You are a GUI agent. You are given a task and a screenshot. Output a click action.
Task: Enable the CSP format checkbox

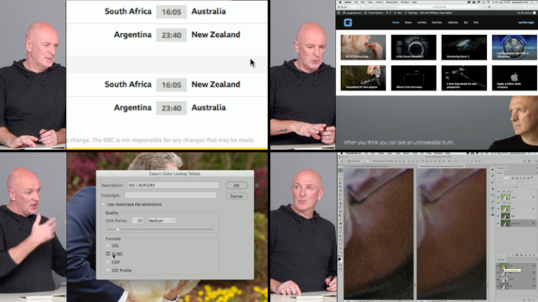pyautogui.click(x=108, y=262)
